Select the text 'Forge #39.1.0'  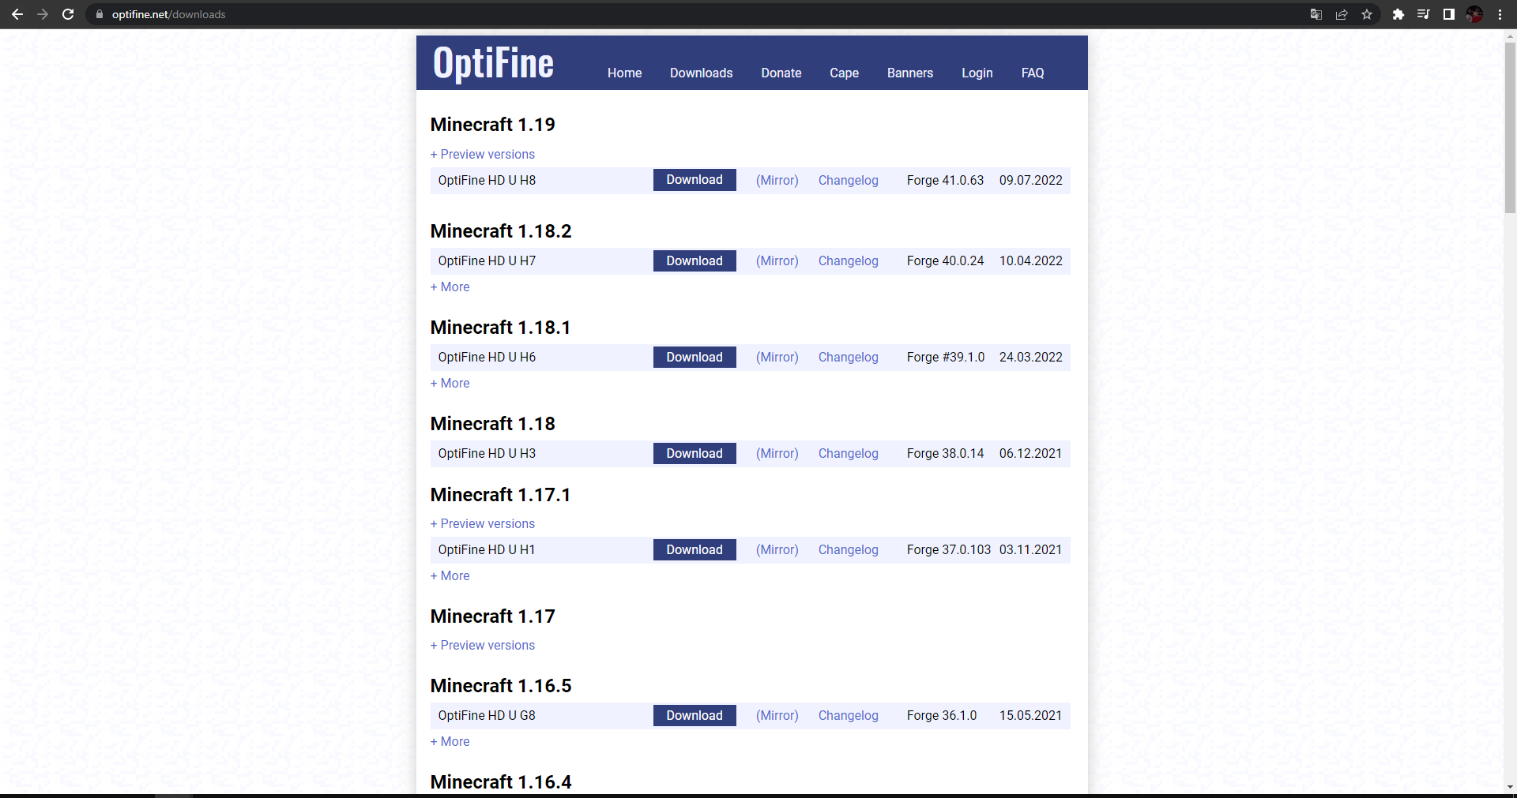946,357
